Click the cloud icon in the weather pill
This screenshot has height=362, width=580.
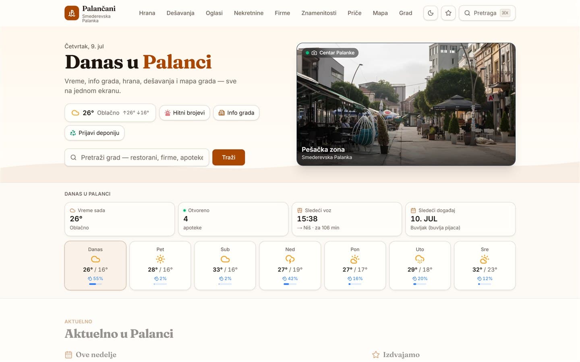click(x=75, y=113)
